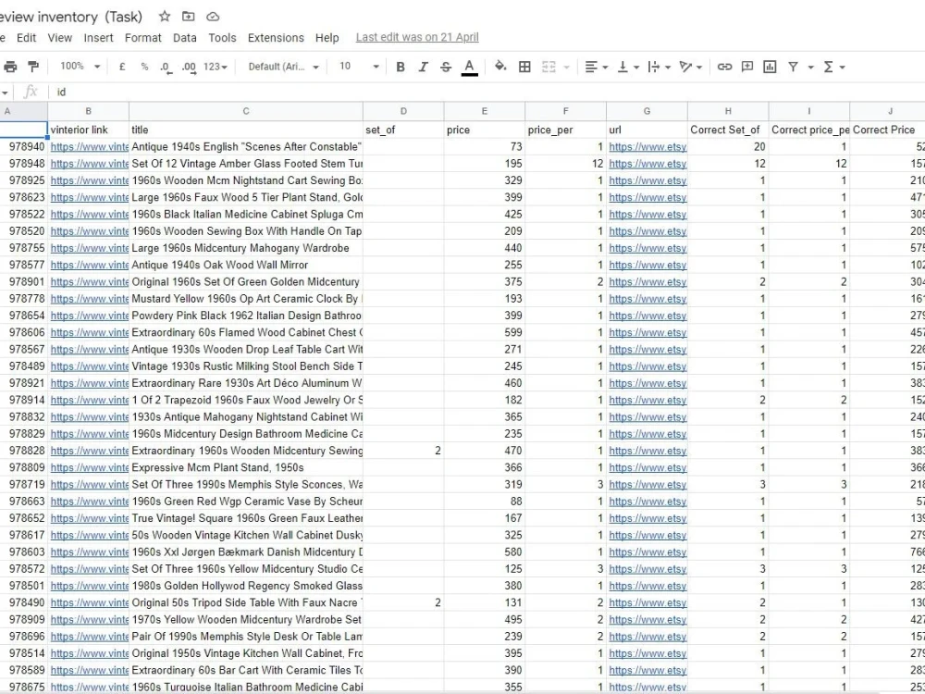Toggle italic formatting
This screenshot has height=694, width=925.
point(423,67)
